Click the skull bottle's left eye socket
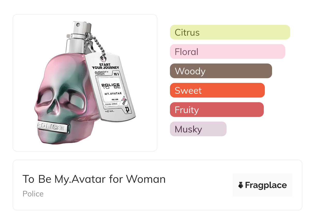Image resolution: width=315 pixels, height=223 pixels. (47, 98)
